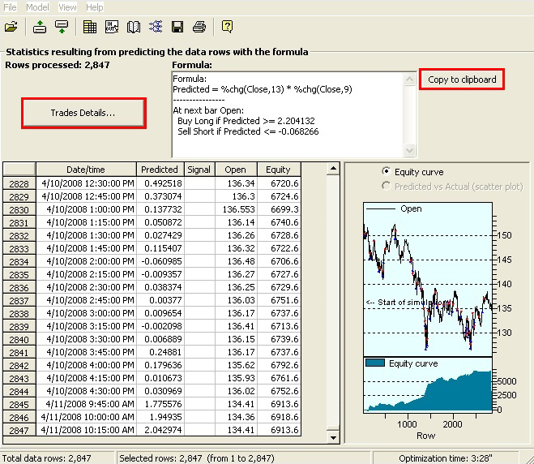The height and width of the screenshot is (464, 534).
Task: Click the export data icon with up arrow
Action: [x=40, y=27]
